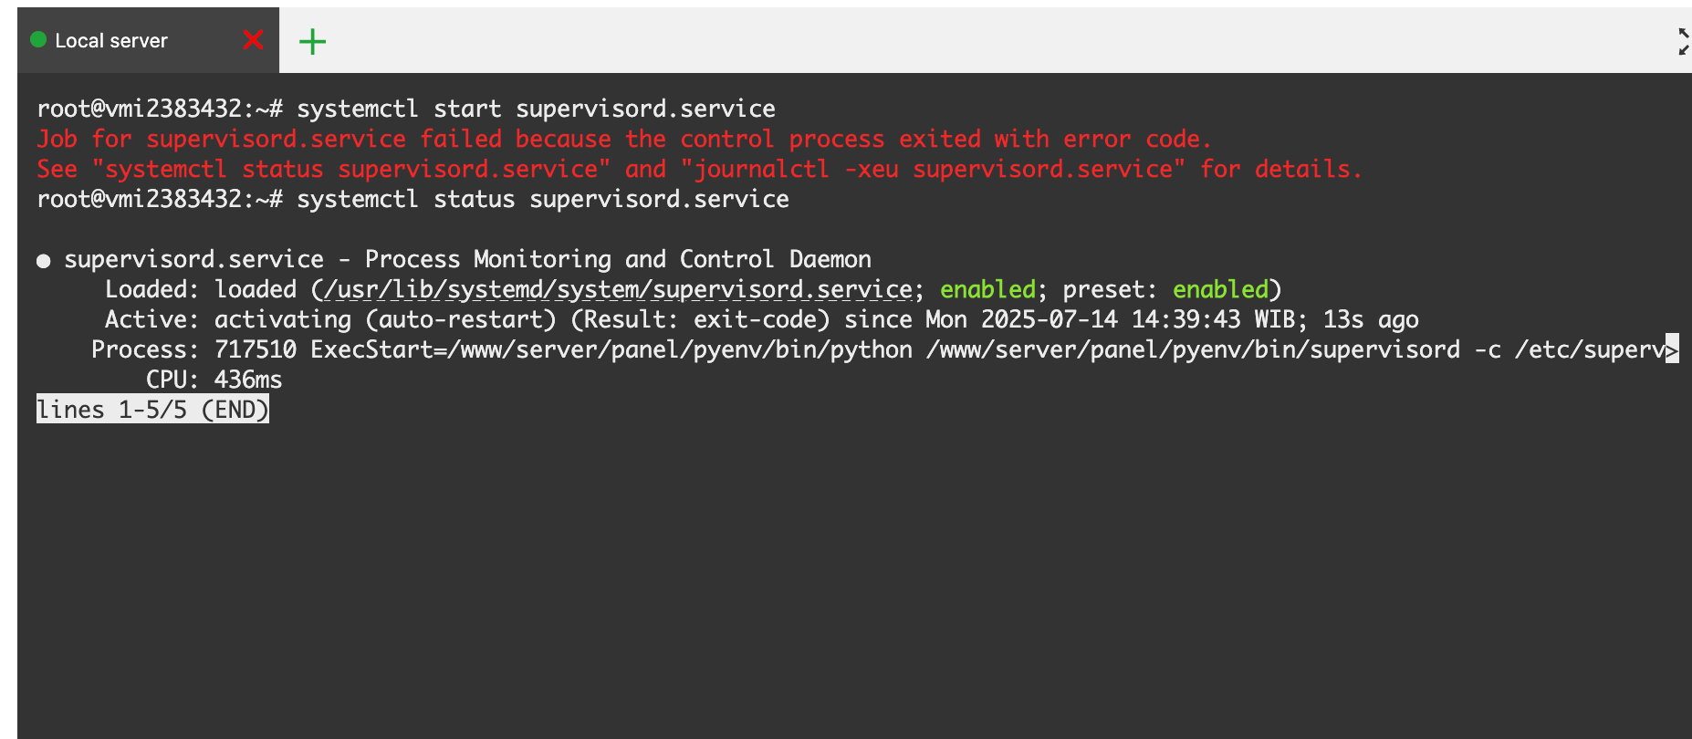1692x739 pixels.
Task: Open a new terminal tab with green plus
Action: [312, 41]
